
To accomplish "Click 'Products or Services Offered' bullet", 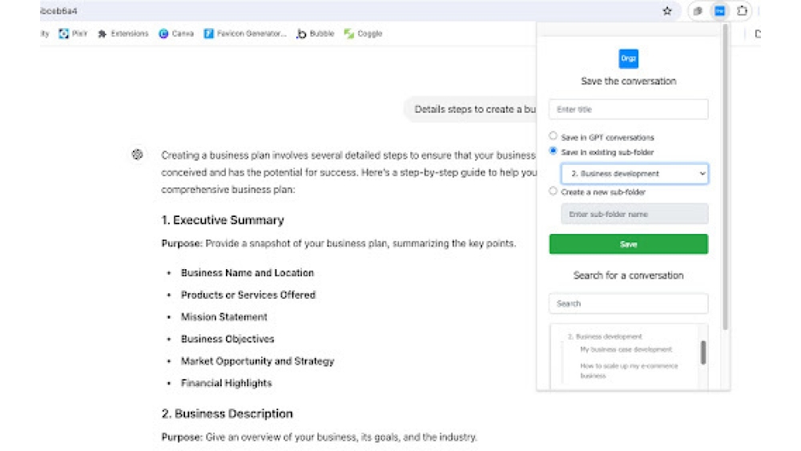I will [248, 295].
